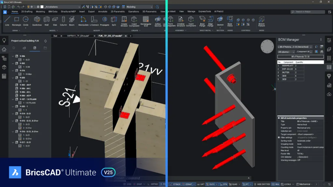Switch to VAPRA11_TP_EK-mudel drawing tab
Screen dimensions: 333x187
click(x=78, y=36)
